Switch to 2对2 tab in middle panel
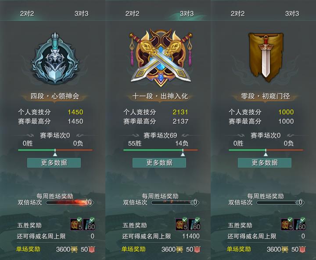 (132, 14)
